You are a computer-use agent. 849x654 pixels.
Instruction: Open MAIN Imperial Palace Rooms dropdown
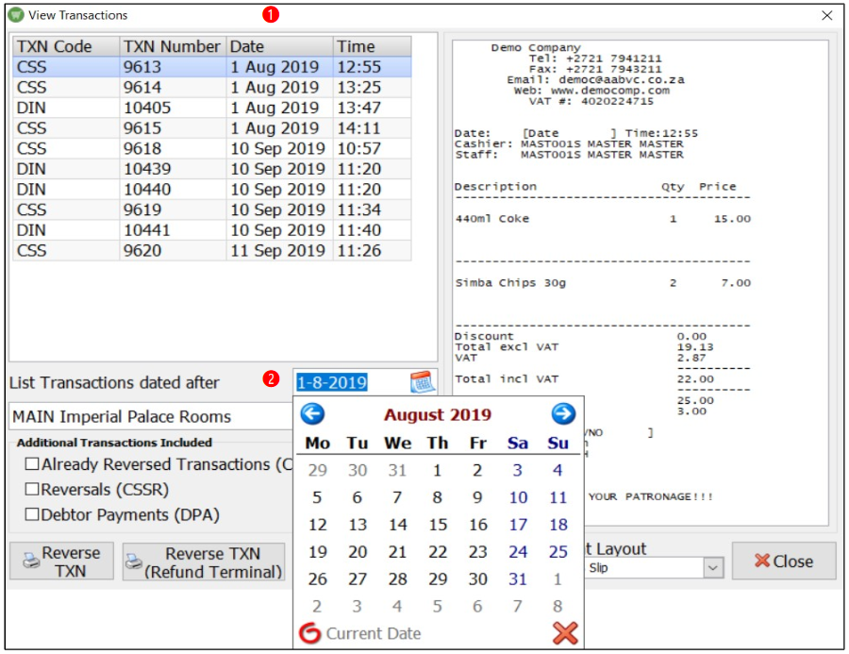[x=151, y=416]
